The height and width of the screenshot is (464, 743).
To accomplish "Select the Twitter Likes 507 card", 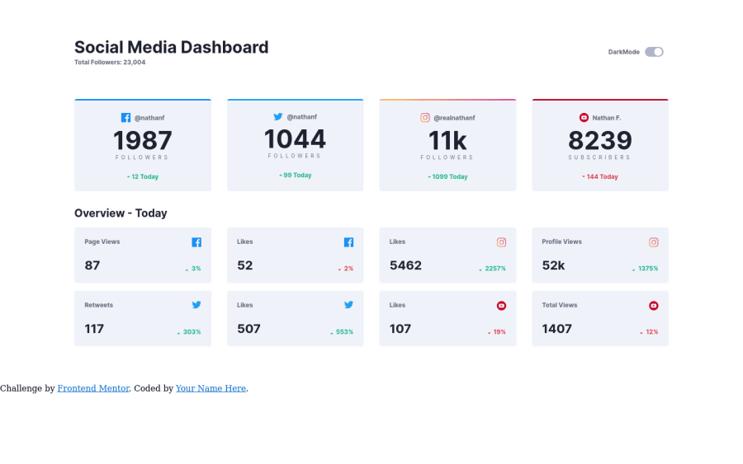I will (296, 318).
